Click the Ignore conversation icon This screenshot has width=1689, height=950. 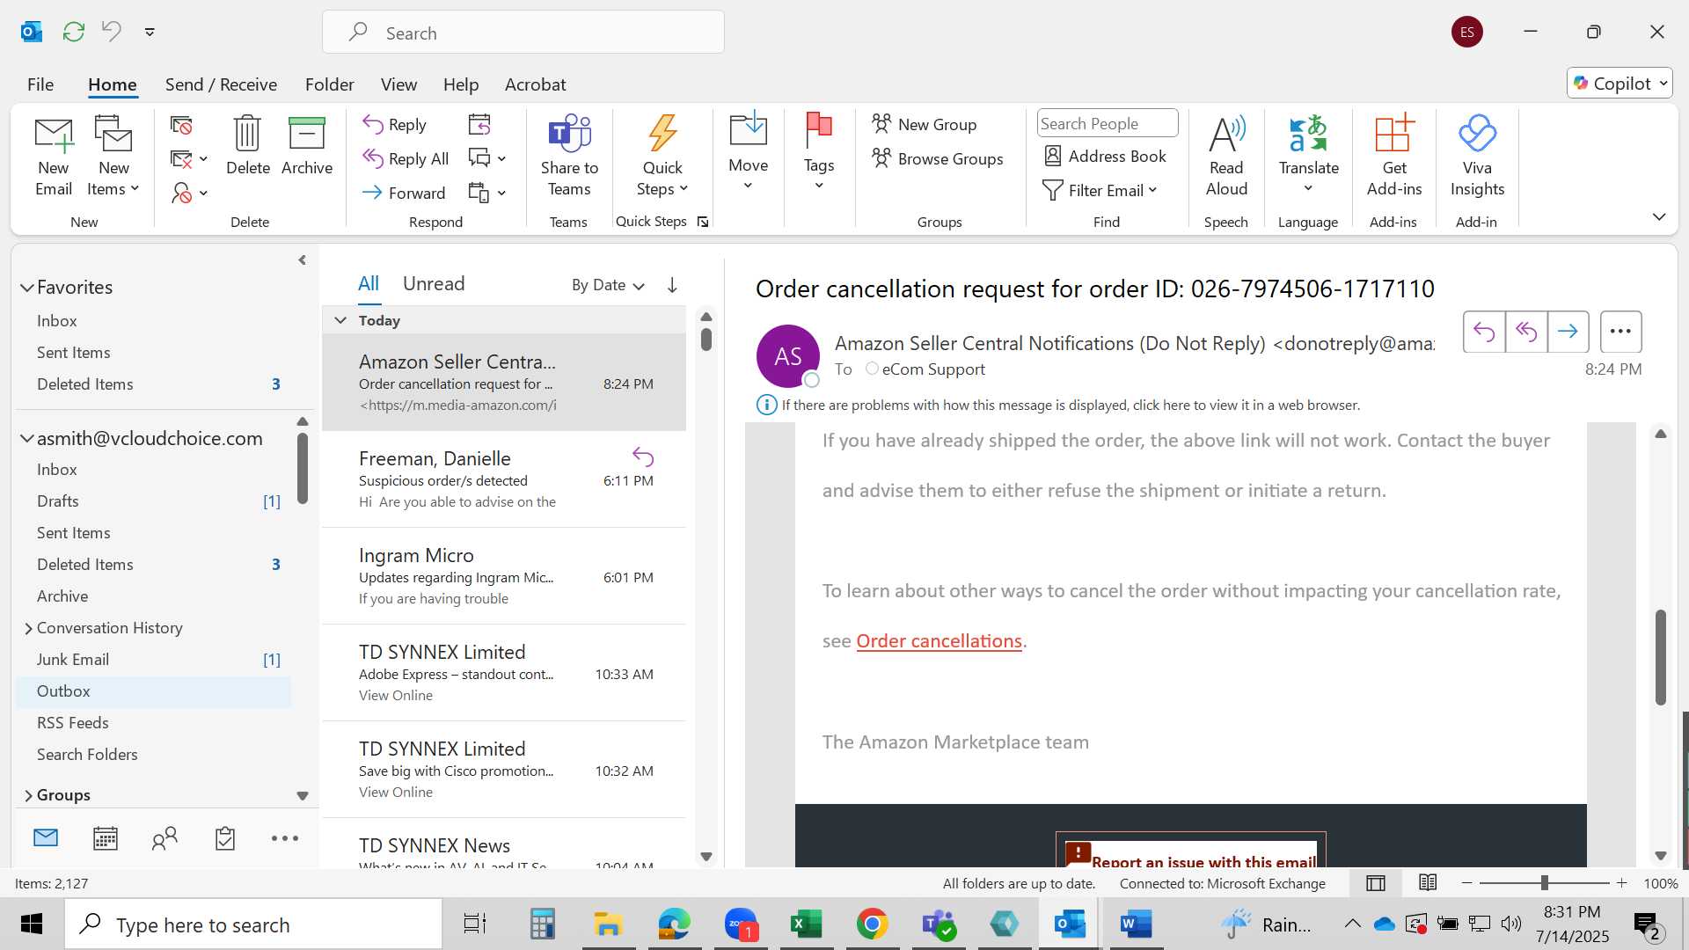(181, 126)
